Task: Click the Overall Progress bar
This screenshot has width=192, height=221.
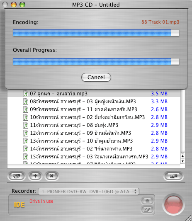Action: pos(96,61)
